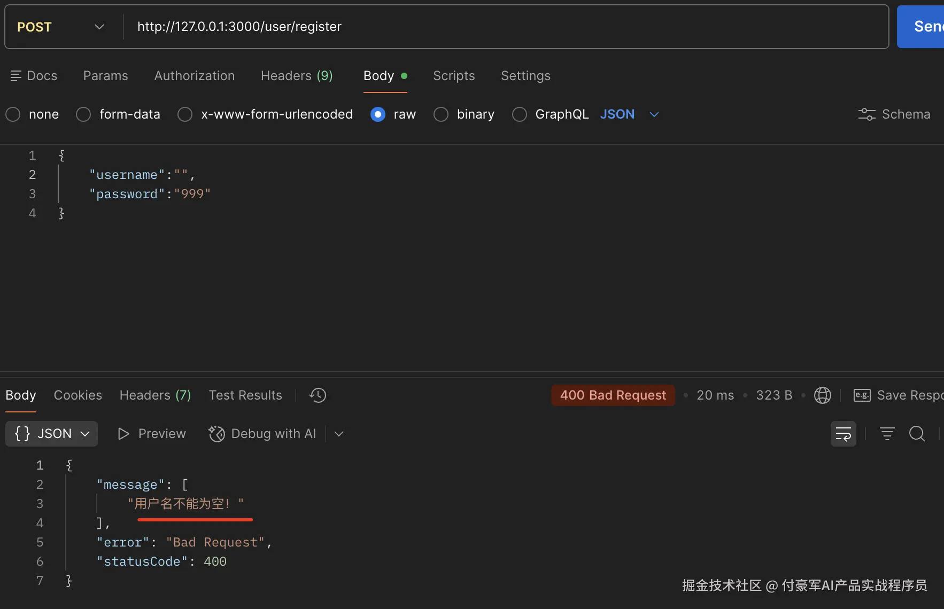Click the 323 B response size
Screen dimensions: 944x609
(774, 395)
